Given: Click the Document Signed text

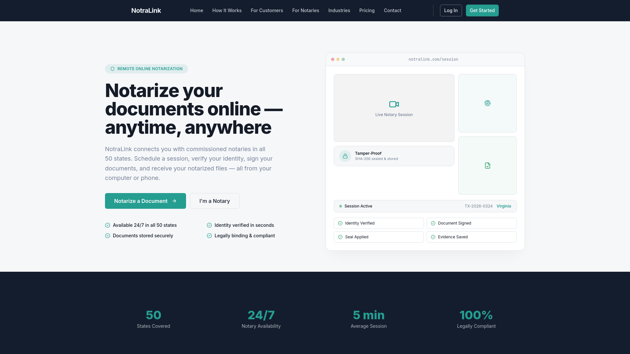Looking at the screenshot, I should pos(454,223).
